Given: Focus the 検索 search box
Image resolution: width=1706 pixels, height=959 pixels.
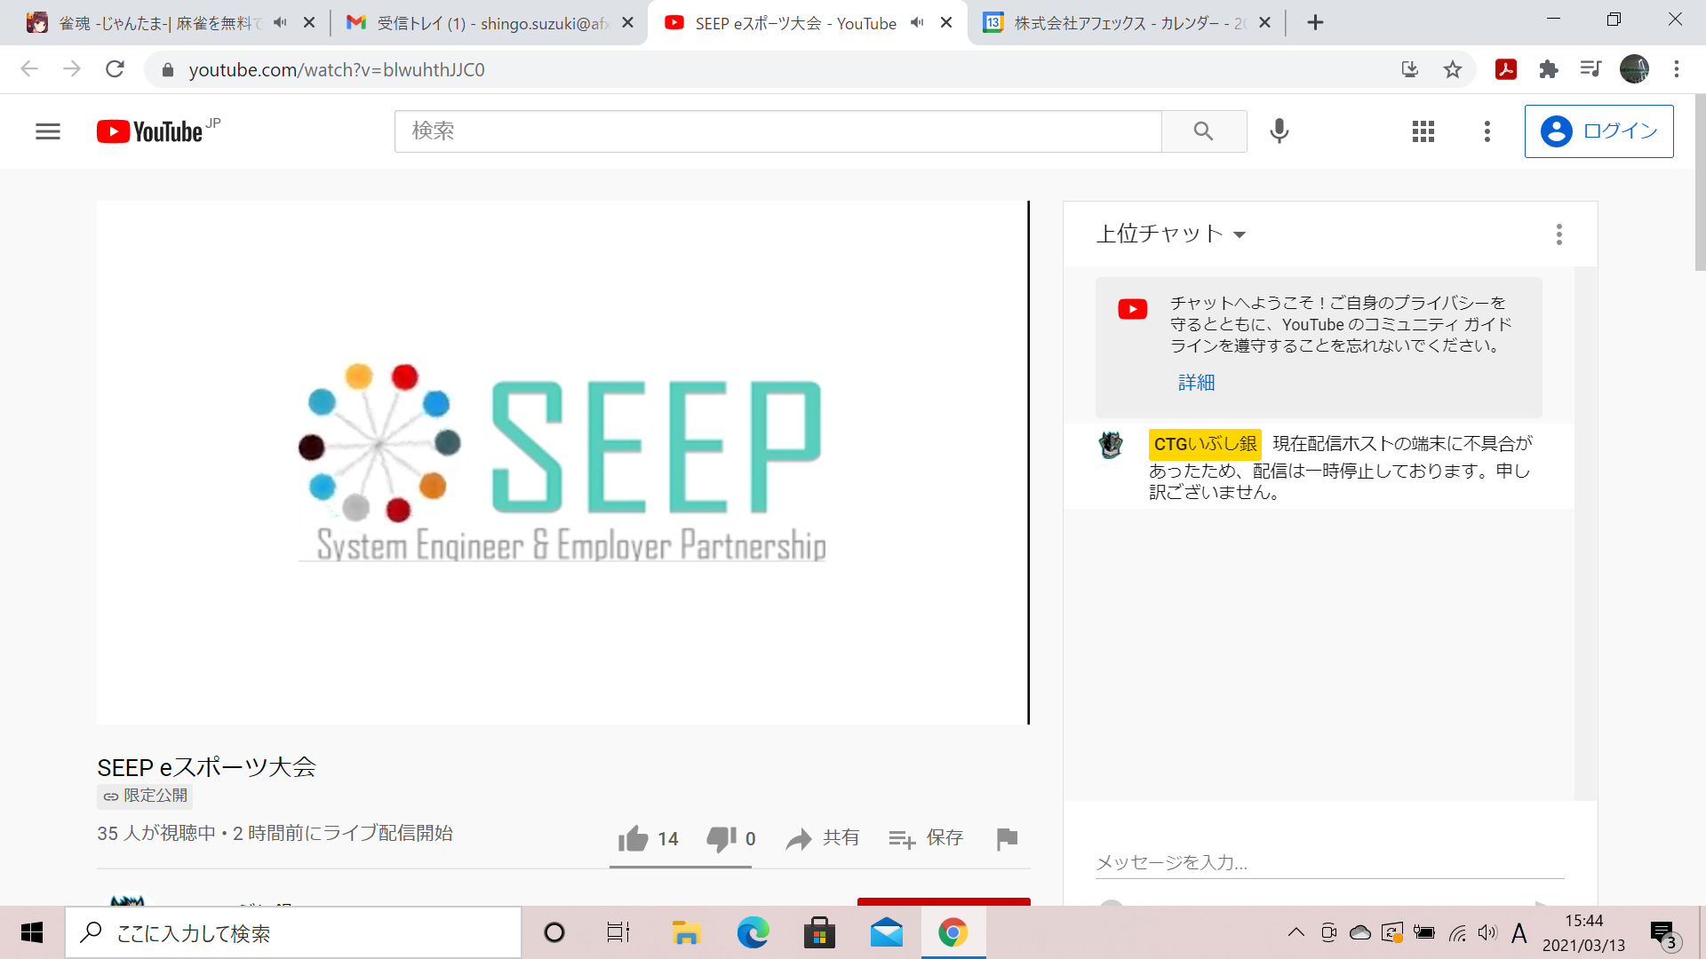Looking at the screenshot, I should (777, 131).
